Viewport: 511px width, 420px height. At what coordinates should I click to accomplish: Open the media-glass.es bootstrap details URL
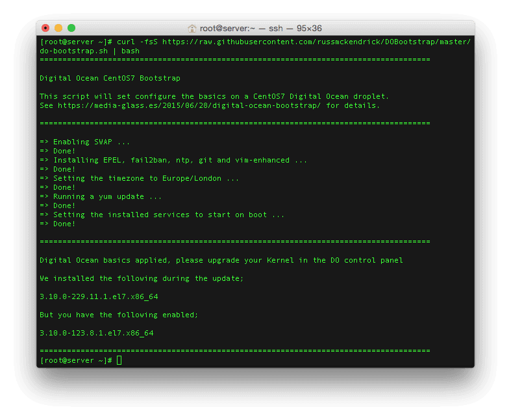pyautogui.click(x=190, y=105)
